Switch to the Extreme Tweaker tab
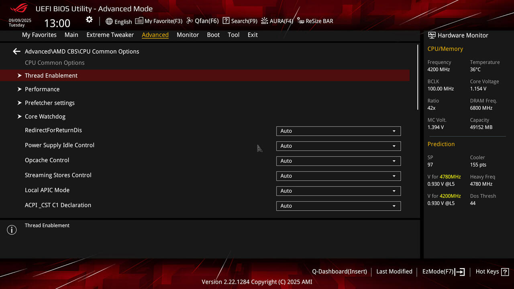The height and width of the screenshot is (289, 514). [x=110, y=35]
